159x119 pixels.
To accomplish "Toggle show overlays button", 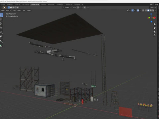I will click(x=138, y=11).
